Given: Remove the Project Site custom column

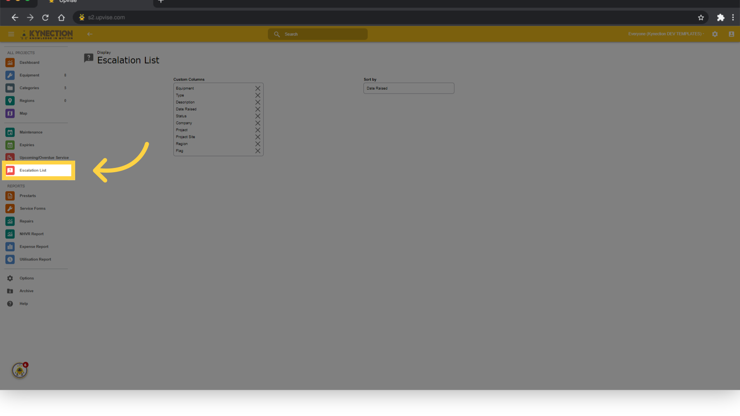Looking at the screenshot, I should pos(258,137).
